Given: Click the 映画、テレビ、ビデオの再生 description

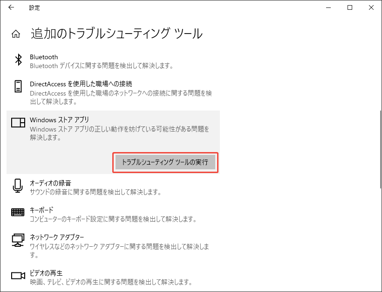Looking at the screenshot, I should [x=111, y=282].
